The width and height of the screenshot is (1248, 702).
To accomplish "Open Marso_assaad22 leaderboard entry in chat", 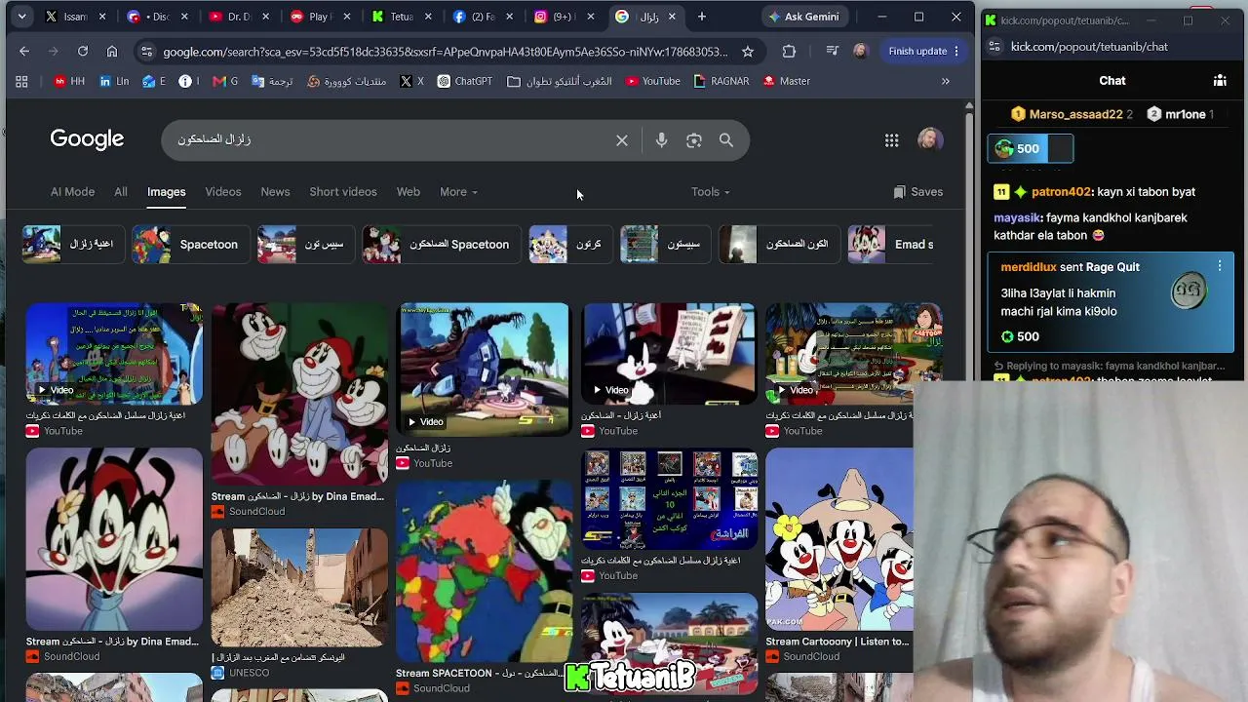I will click(x=1072, y=114).
